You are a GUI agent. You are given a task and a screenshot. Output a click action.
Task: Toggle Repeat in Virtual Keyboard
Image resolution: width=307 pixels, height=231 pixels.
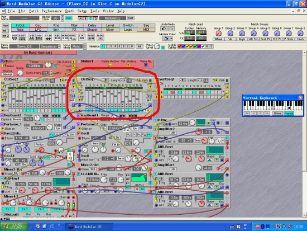pos(289,114)
